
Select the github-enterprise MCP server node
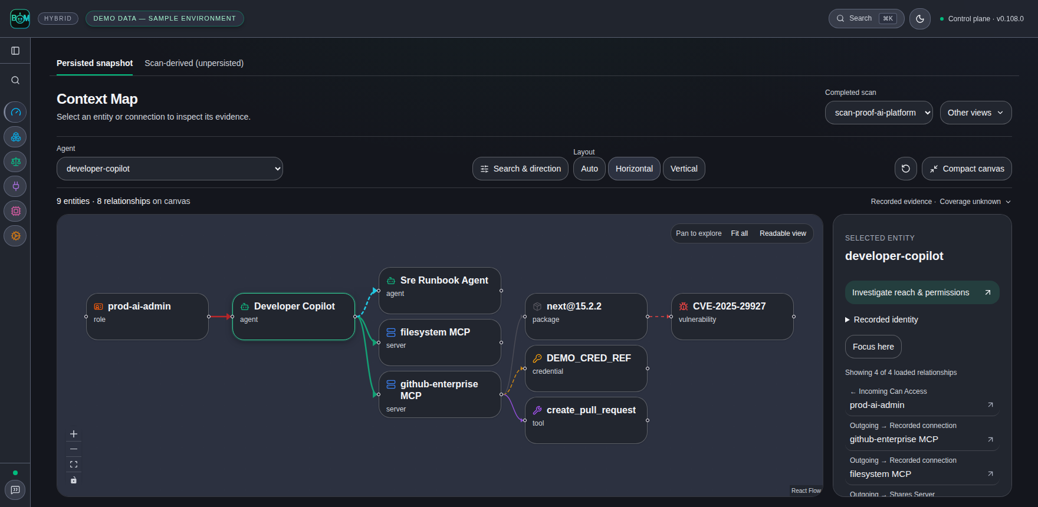click(x=440, y=394)
